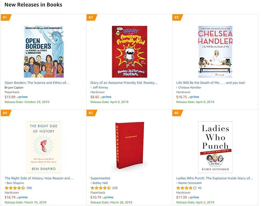Click the Prime badge beside $10.79

[x=108, y=197]
